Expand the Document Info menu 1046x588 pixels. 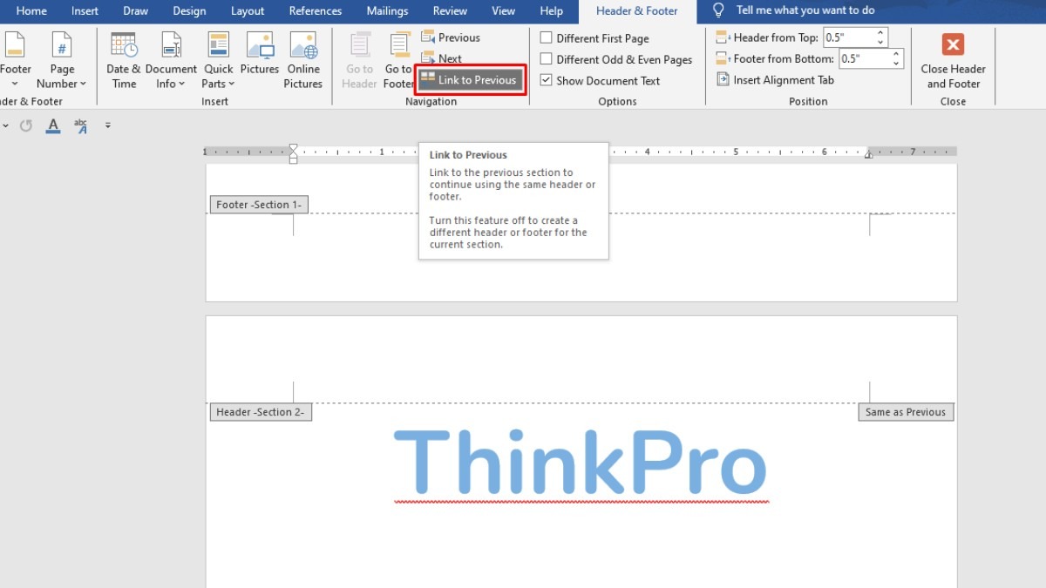point(171,61)
